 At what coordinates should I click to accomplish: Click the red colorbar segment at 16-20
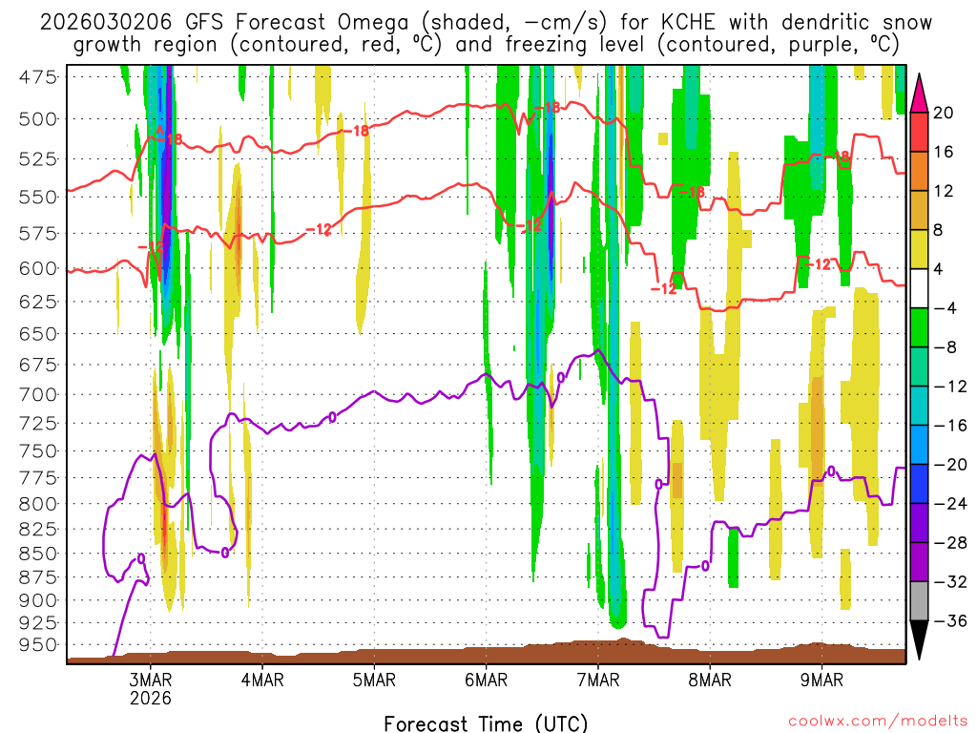click(919, 132)
